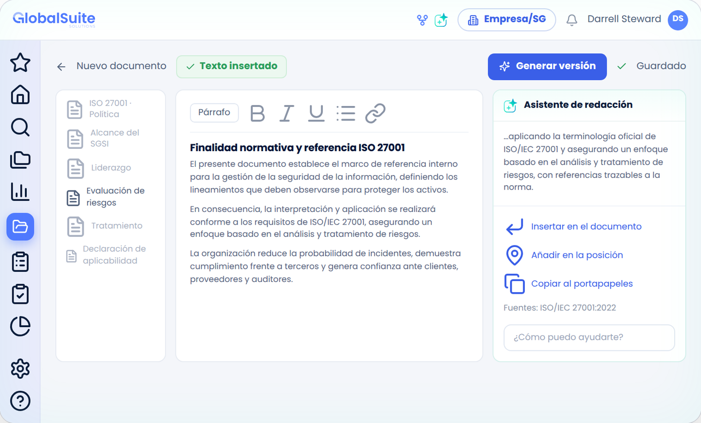
Task: Click the back arrow beside Nuevo documento
Action: (61, 67)
